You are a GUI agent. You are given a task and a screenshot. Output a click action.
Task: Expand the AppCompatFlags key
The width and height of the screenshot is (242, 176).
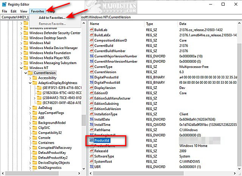pos(30,113)
